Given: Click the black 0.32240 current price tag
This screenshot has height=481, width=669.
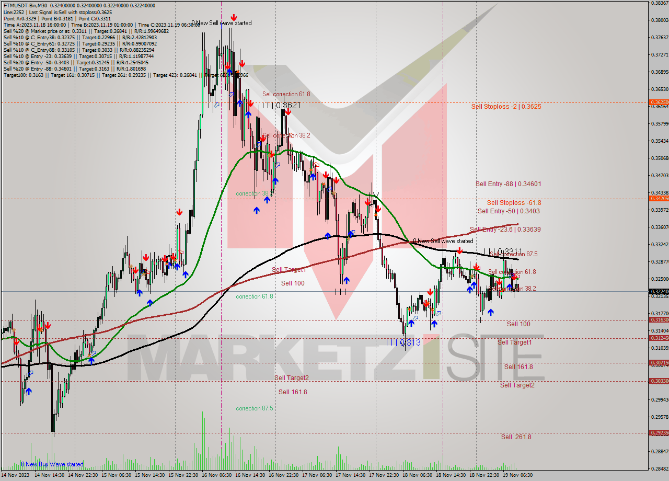Looking at the screenshot, I should [x=659, y=291].
